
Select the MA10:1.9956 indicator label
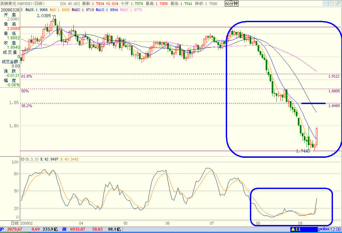[107, 10]
